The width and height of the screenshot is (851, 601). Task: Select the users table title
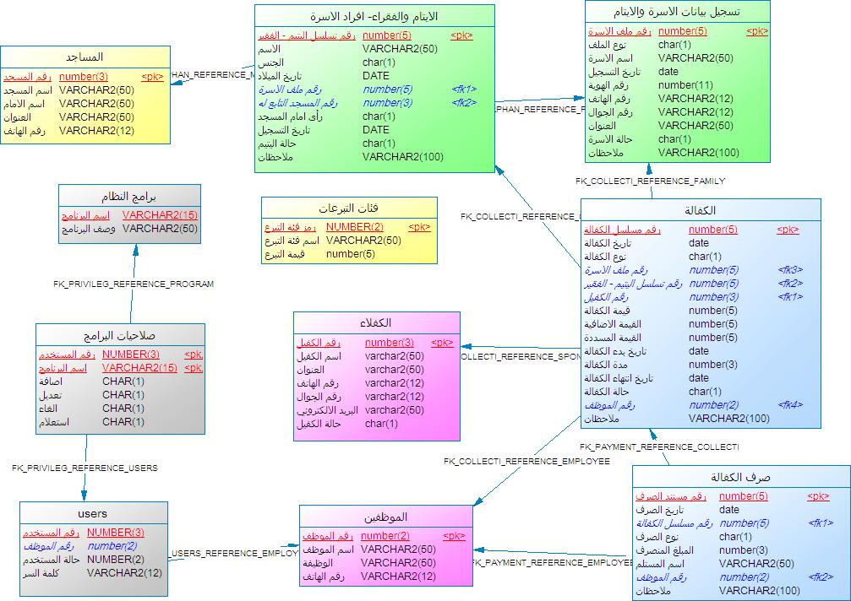click(93, 513)
